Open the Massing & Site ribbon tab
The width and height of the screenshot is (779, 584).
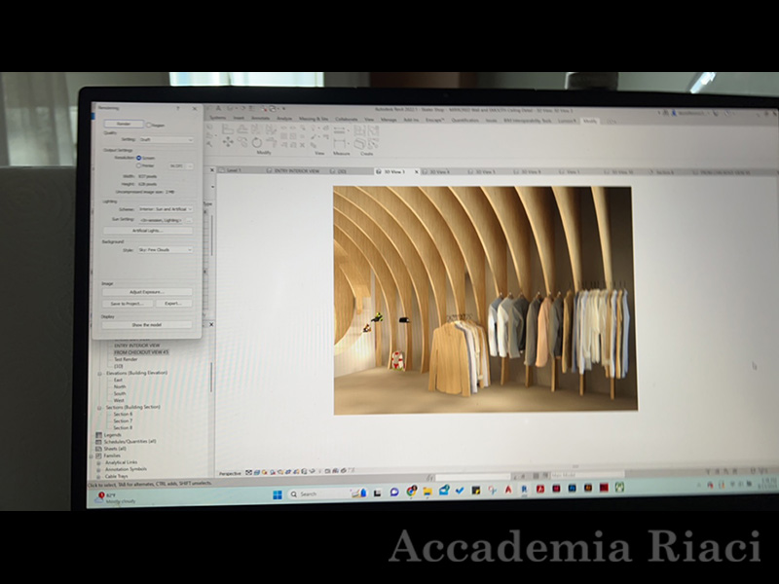click(x=314, y=119)
